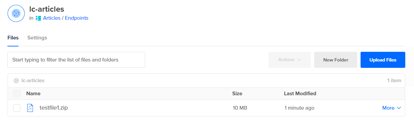The image size is (414, 136).
Task: Click the small lc-articles bucket icon in list header
Action: click(16, 81)
